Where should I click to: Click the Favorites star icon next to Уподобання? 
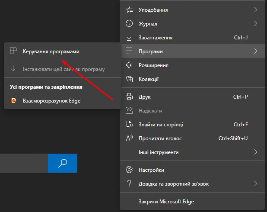click(129, 10)
